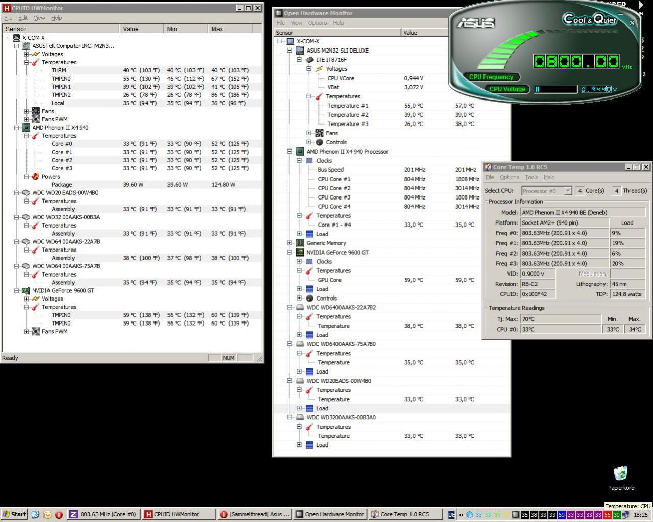Click the WDC WD32 00AAKS-00B3A drive icon in HWMonitor
Viewport: 653px width, 522px height.
pyautogui.click(x=26, y=217)
